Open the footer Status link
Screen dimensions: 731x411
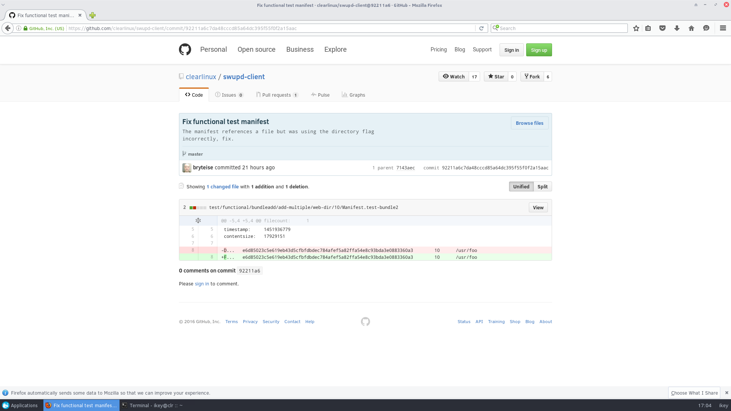[x=464, y=322]
